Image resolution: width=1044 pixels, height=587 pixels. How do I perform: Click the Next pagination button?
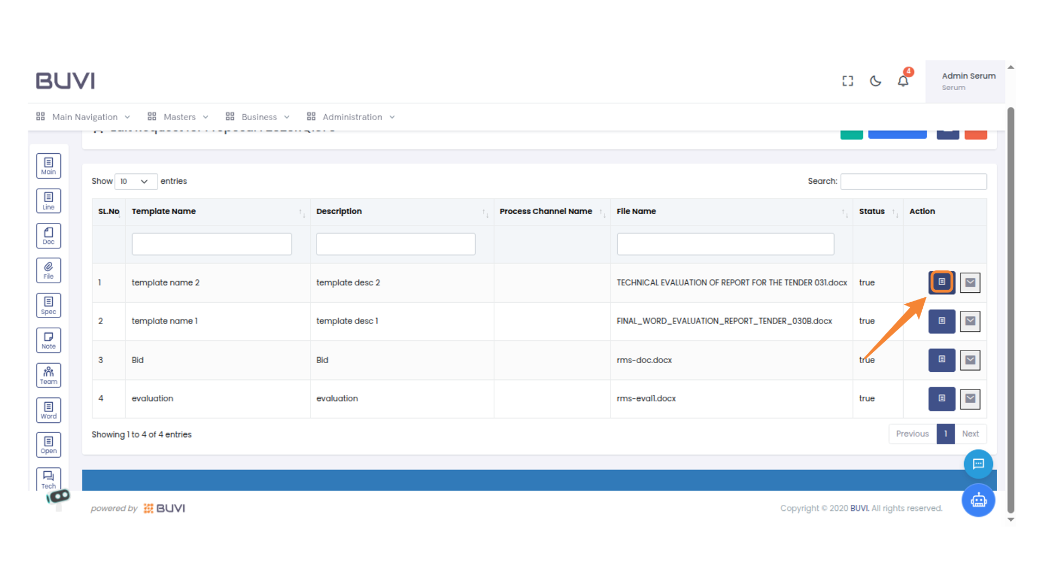[x=970, y=434]
